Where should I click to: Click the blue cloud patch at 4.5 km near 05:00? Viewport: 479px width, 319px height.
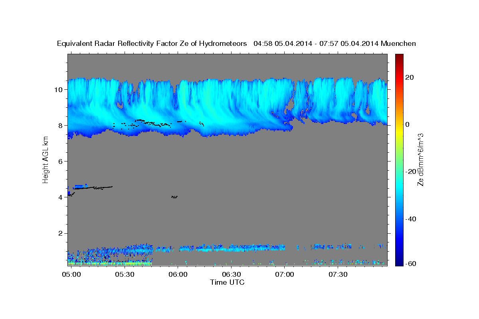tap(81, 186)
